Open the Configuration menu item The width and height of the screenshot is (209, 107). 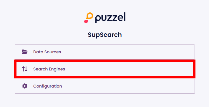pos(105,86)
